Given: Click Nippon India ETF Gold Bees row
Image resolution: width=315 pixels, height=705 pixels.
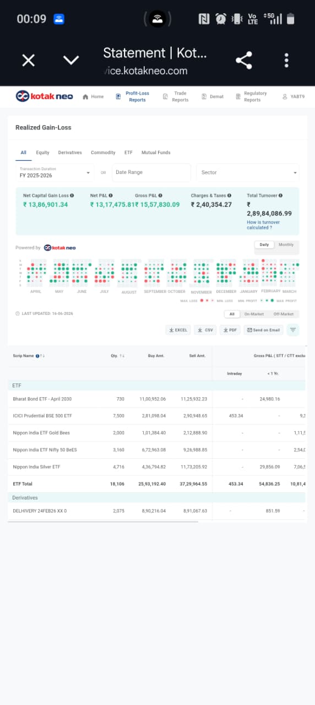Looking at the screenshot, I should pyautogui.click(x=156, y=433).
